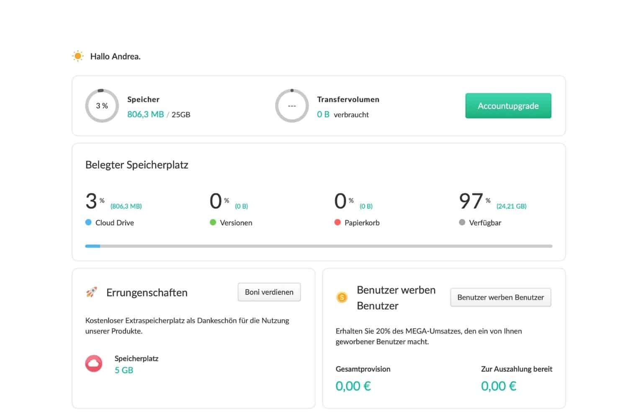Open the Benutzer werben Benutzer button
628x419 pixels.
pyautogui.click(x=501, y=297)
